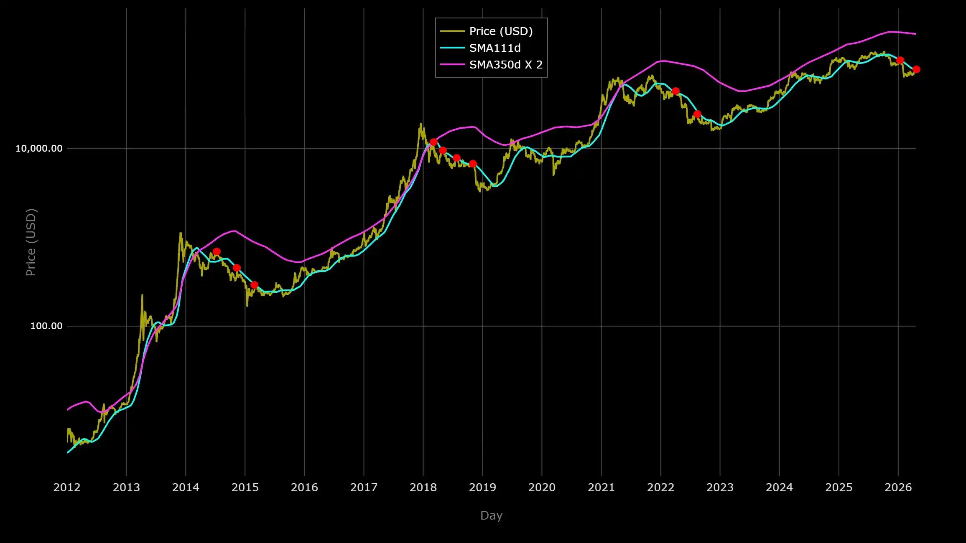Click the red marker in mid-2022

point(697,114)
